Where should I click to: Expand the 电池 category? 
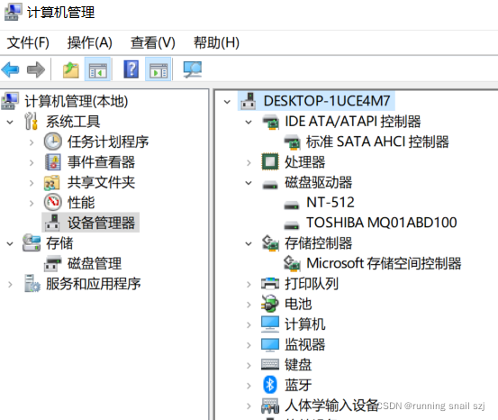[x=249, y=305]
